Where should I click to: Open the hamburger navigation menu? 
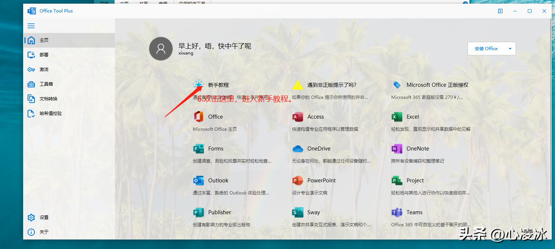coord(31,26)
